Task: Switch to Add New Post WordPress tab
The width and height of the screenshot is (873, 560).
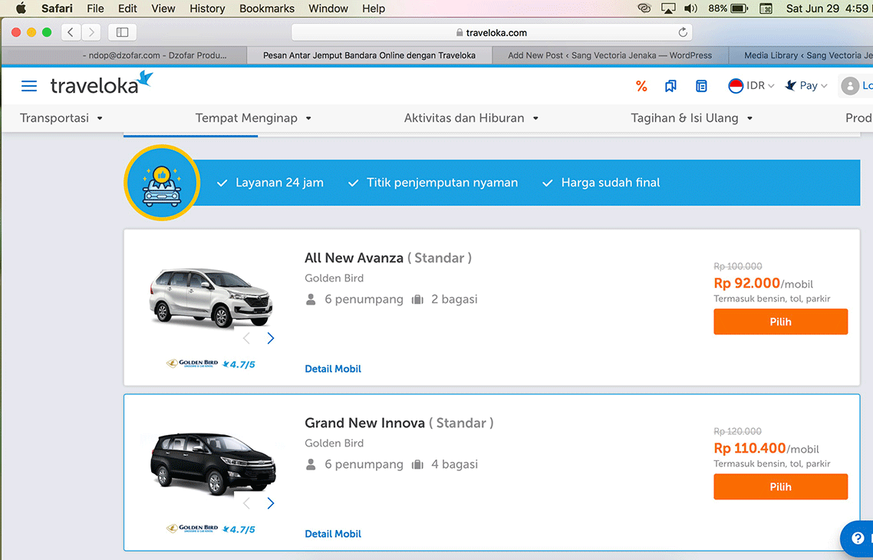Action: click(610, 55)
